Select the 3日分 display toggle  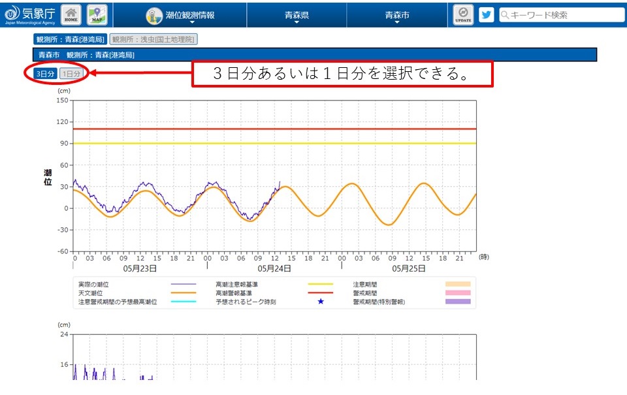pos(45,74)
